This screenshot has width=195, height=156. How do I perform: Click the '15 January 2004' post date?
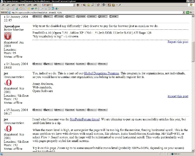click(x=17, y=110)
